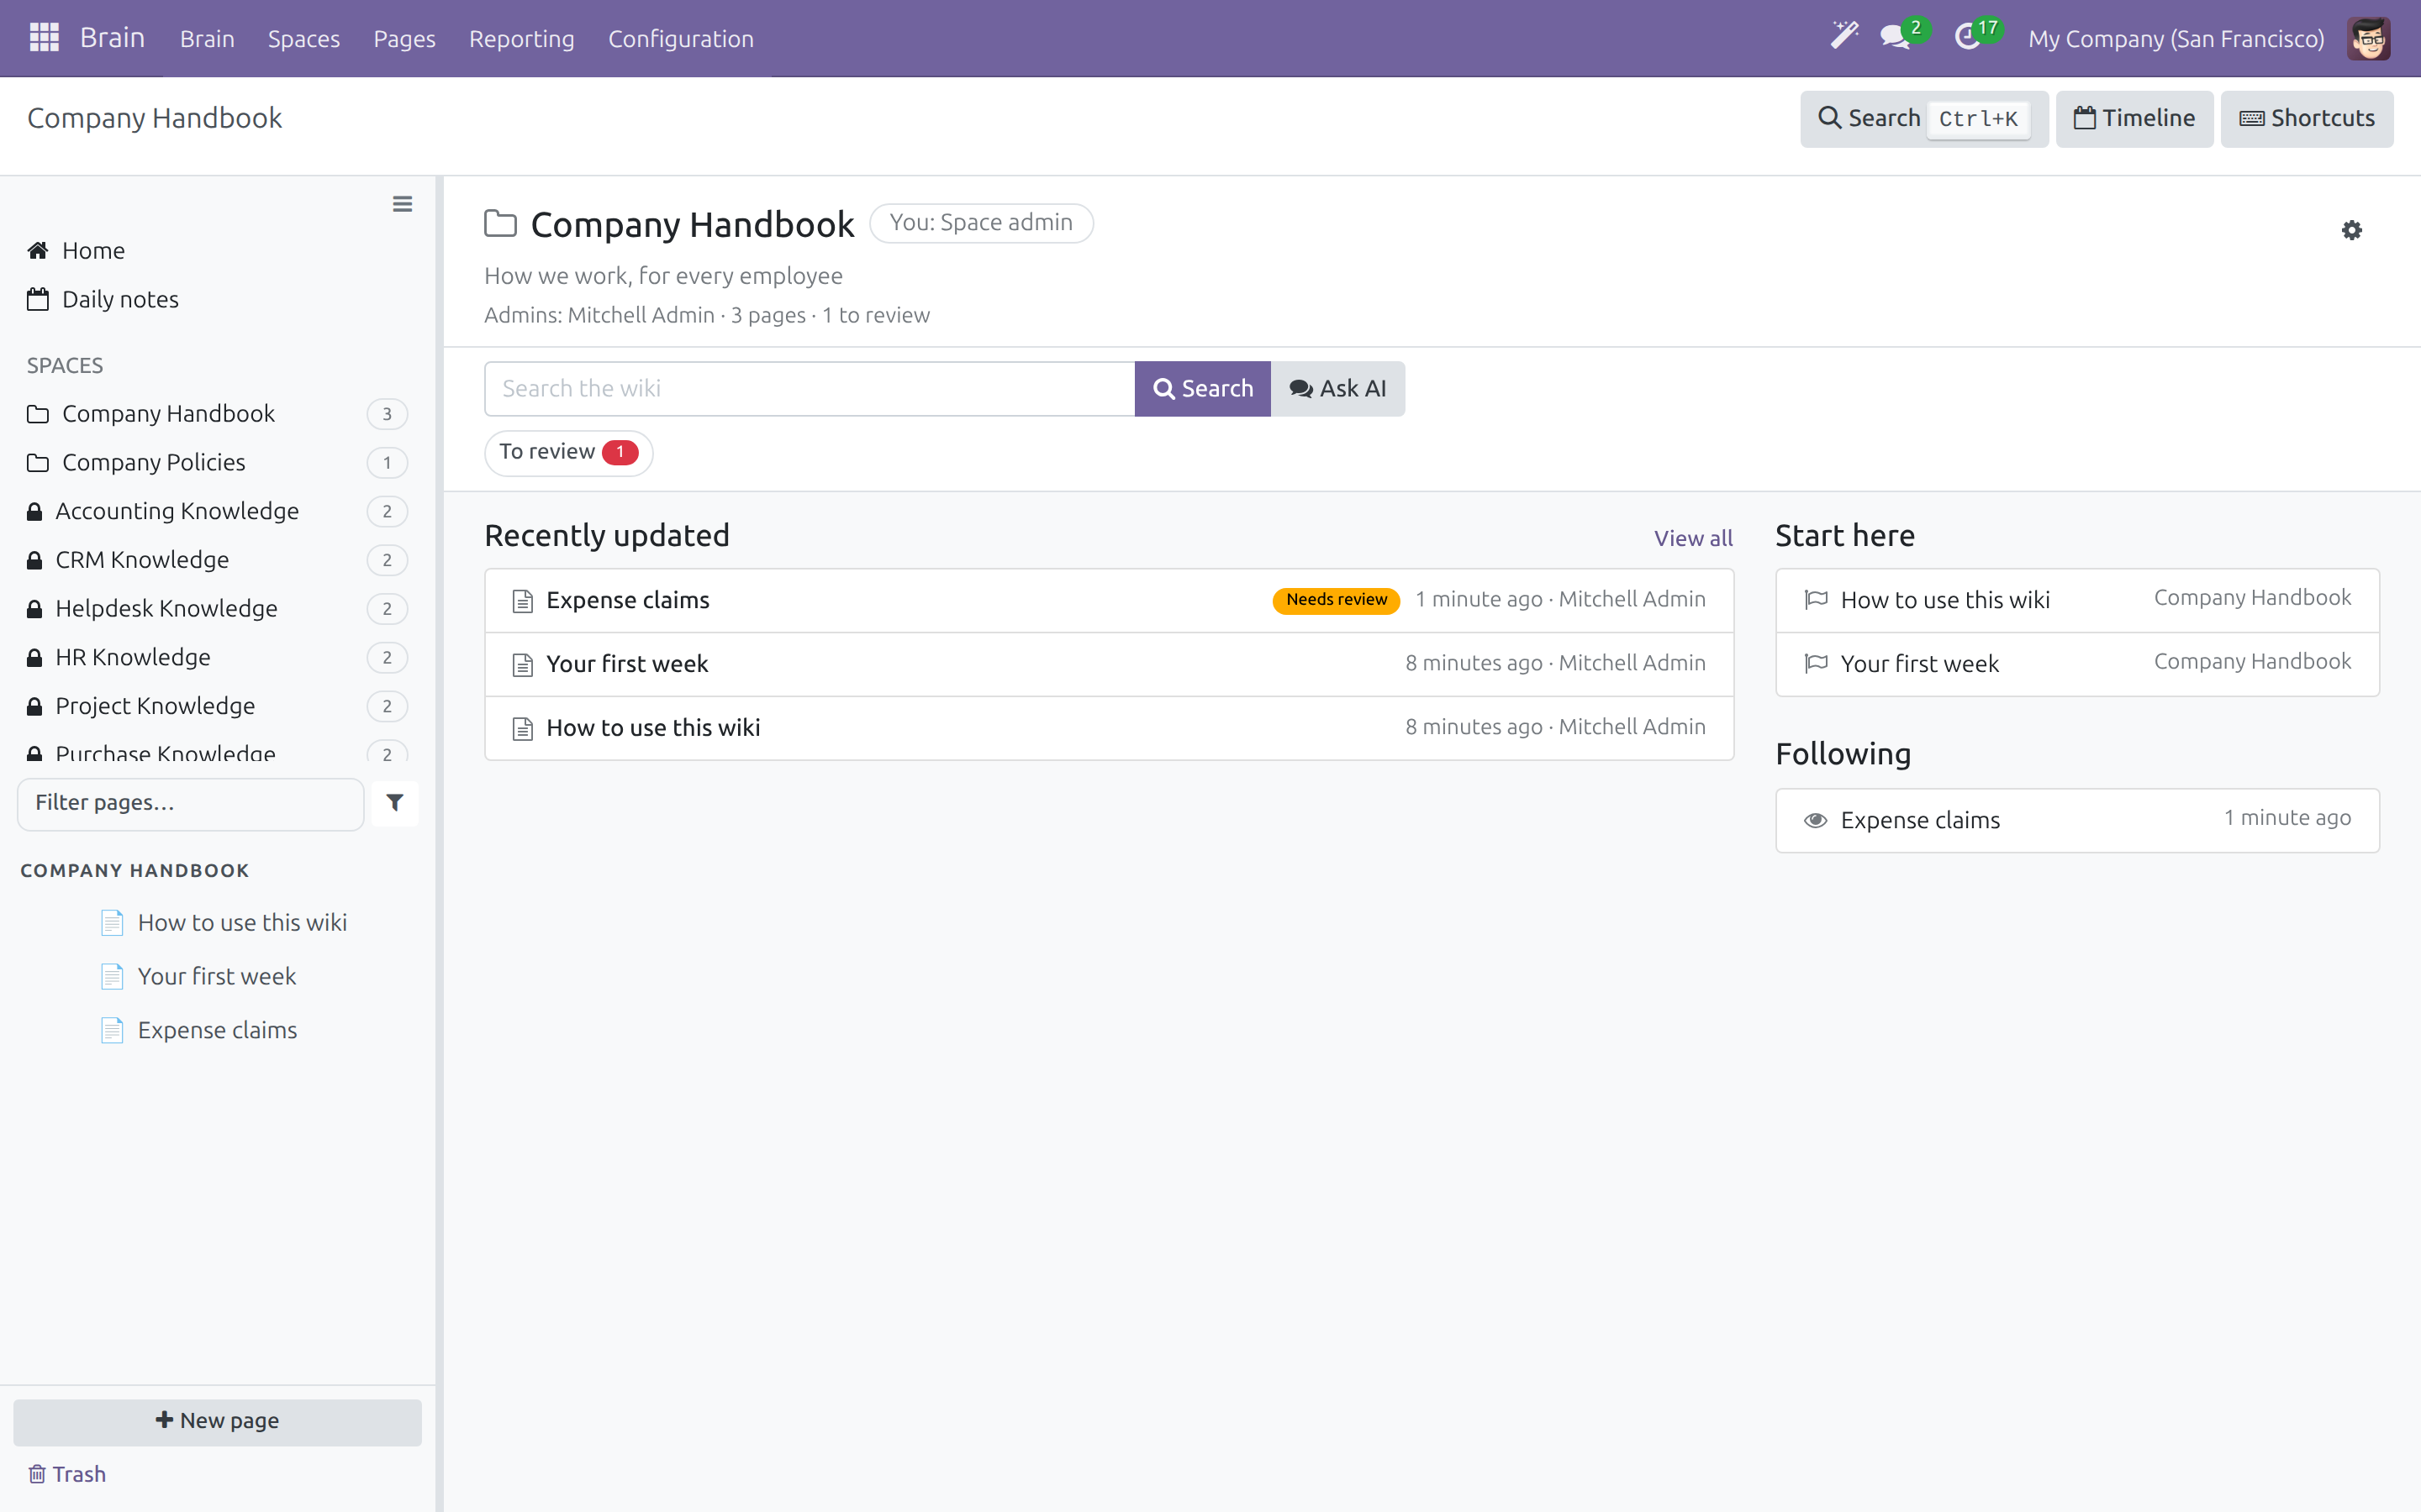
Task: Switch company via My Company (San Francisco)
Action: [2176, 39]
